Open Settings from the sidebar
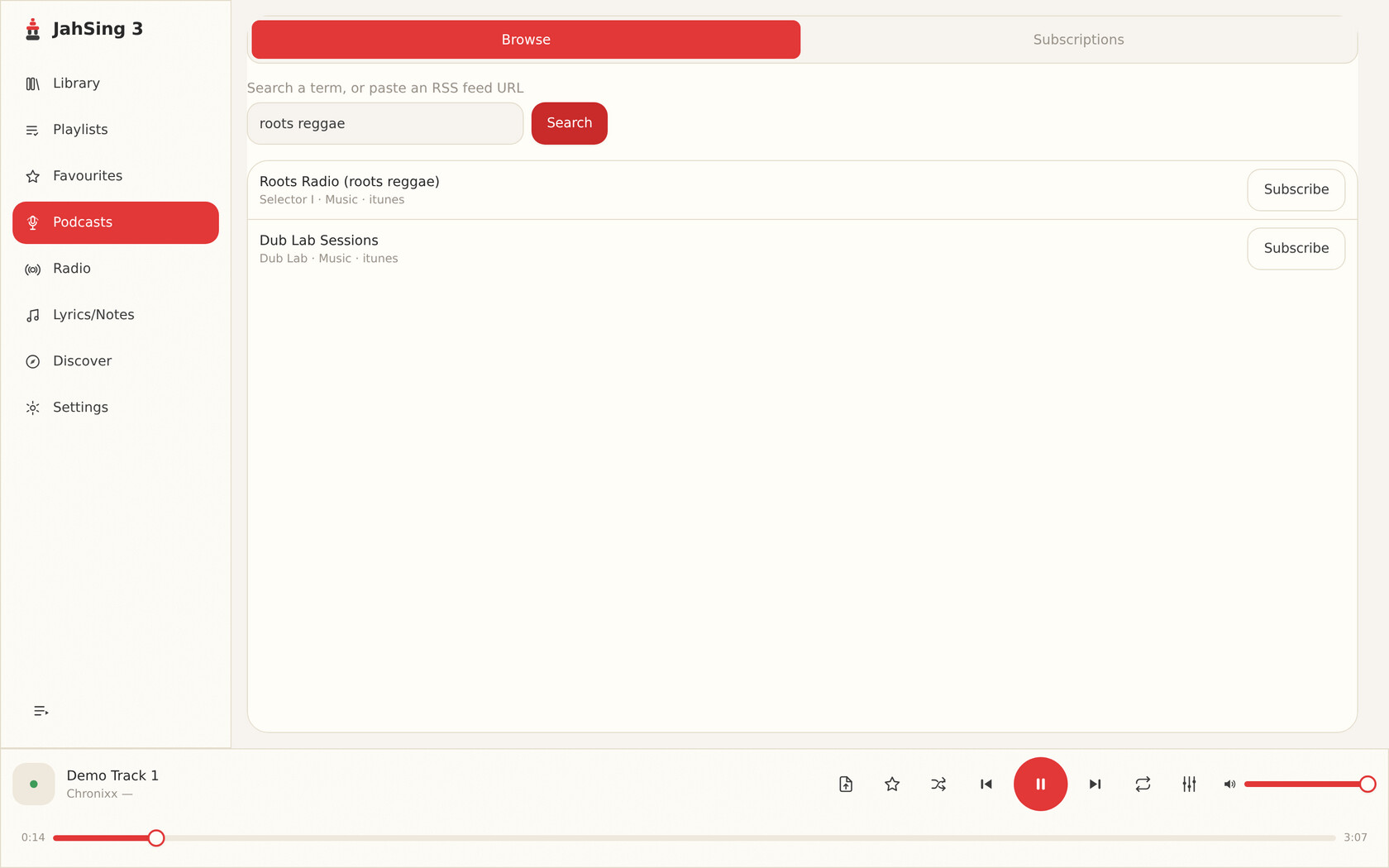The image size is (1389, 868). pyautogui.click(x=116, y=408)
